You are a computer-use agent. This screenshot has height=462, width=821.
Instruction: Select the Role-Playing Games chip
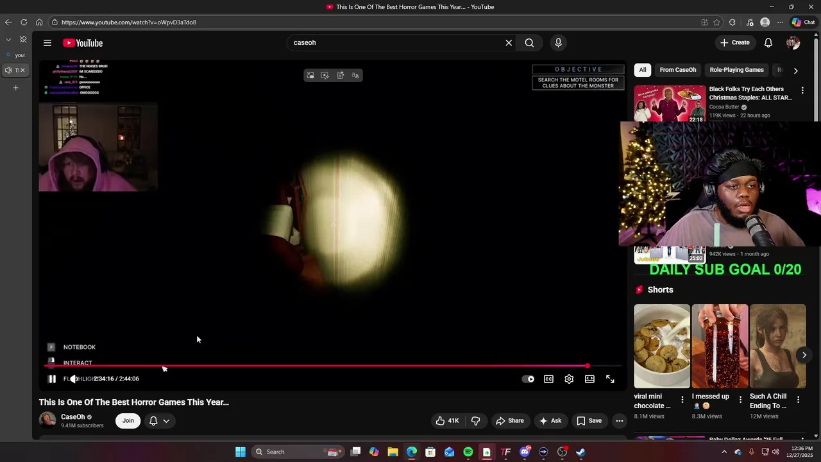point(736,70)
